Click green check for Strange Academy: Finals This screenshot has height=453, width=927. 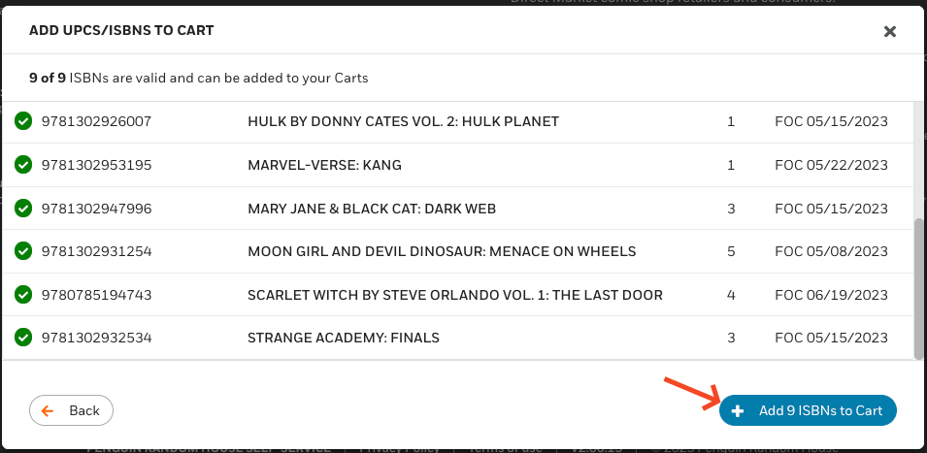[x=23, y=338]
